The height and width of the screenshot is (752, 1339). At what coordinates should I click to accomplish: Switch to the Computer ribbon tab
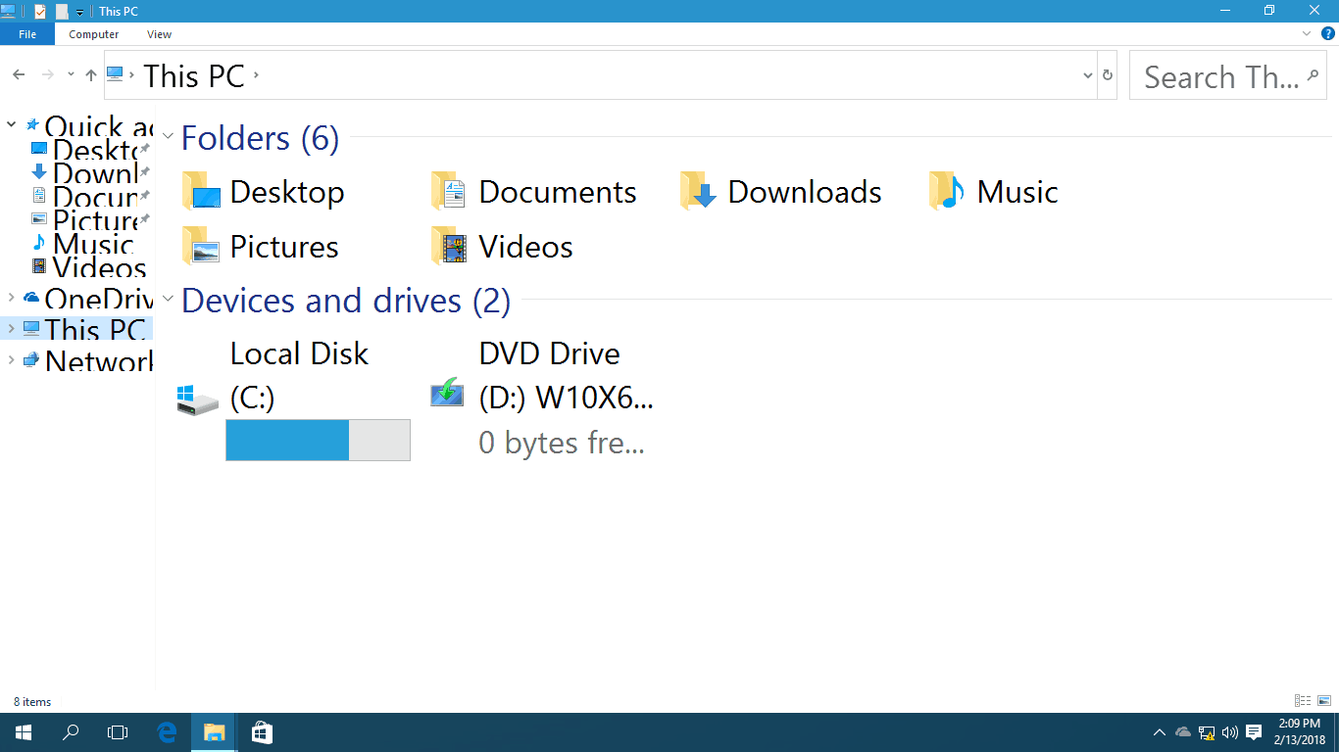[x=93, y=33]
